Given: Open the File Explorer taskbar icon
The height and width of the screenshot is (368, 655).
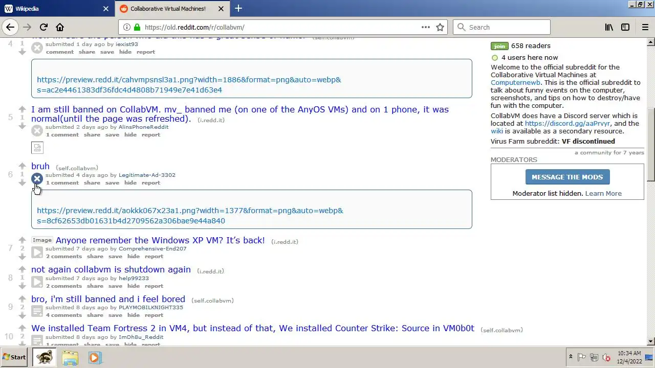Looking at the screenshot, I should 70,357.
